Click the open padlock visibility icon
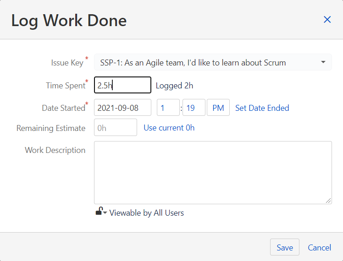Image resolution: width=343 pixels, height=261 pixels. pos(99,211)
